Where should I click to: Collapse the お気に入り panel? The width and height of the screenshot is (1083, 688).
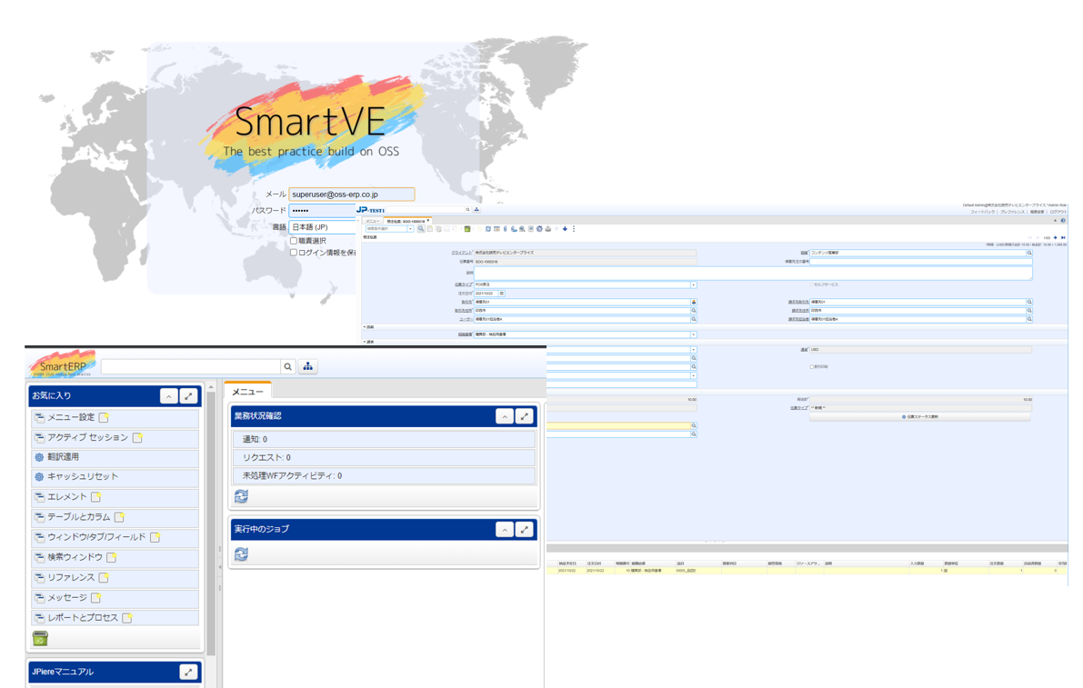point(168,396)
